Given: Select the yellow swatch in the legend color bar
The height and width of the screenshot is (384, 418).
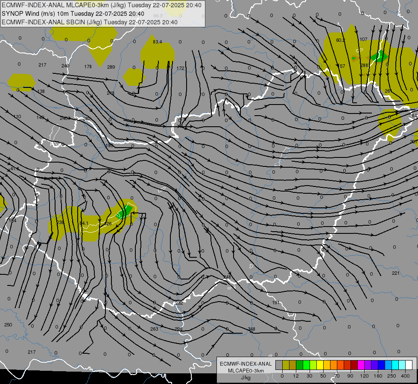Looking at the screenshot, I should (x=320, y=365).
